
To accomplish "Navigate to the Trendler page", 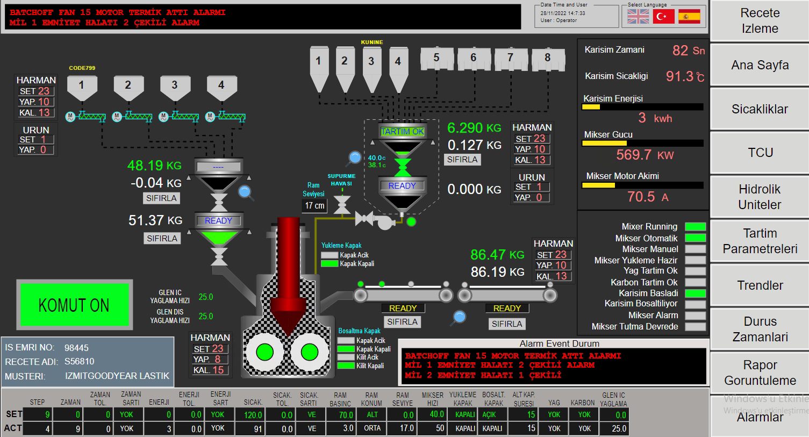I will point(760,285).
